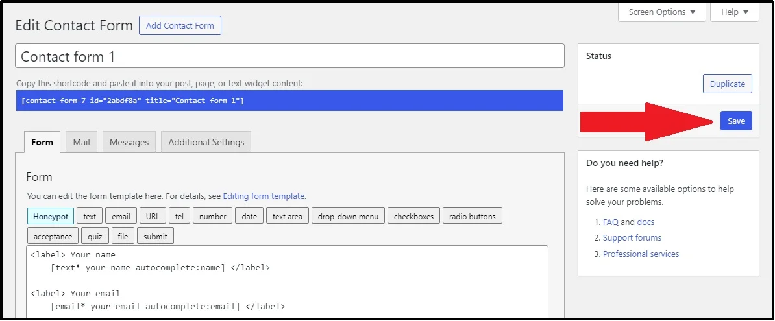
Task: Click the '<label> Your name' line
Action: click(73, 256)
